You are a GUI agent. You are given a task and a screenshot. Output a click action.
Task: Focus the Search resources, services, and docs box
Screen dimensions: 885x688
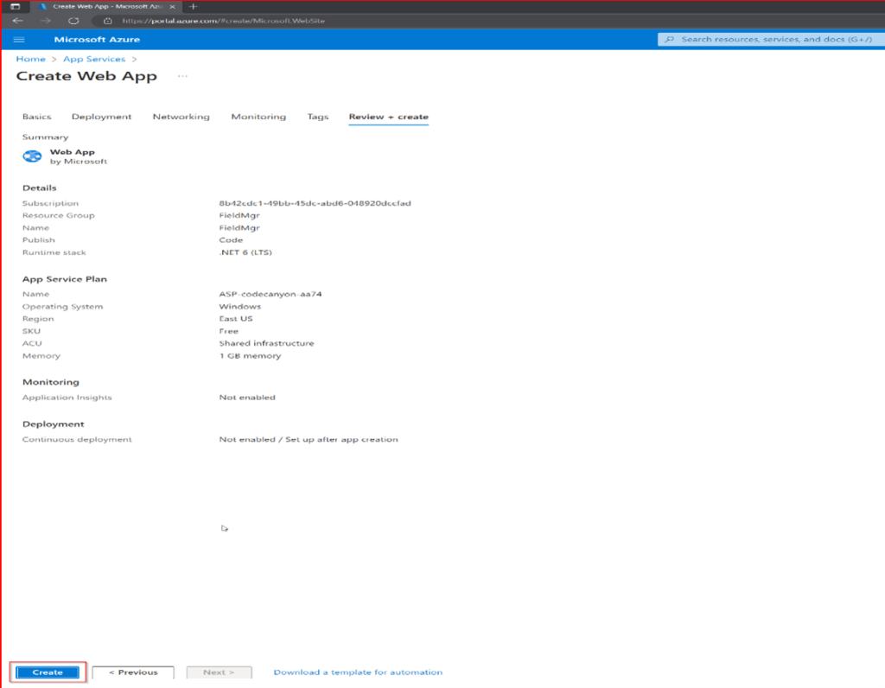(x=771, y=40)
